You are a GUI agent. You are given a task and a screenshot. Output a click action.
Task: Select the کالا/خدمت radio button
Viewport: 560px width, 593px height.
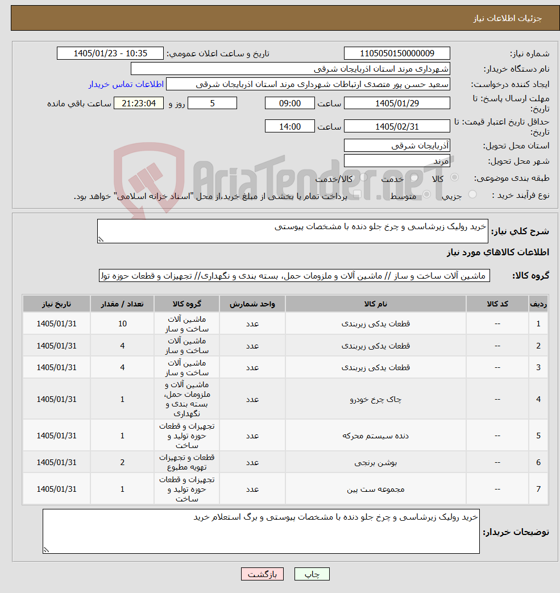click(x=364, y=177)
